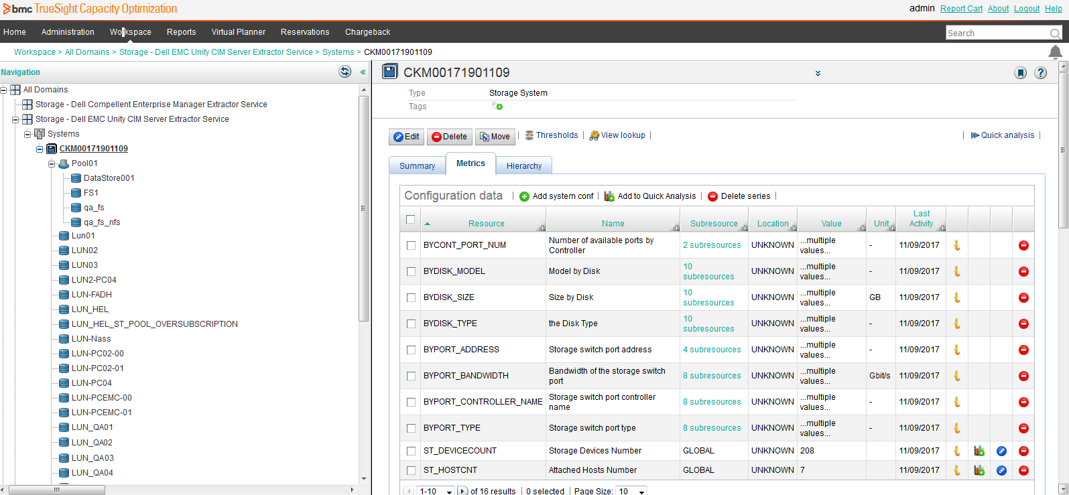
Task: Switch to the Hierarchy tab
Action: (x=523, y=165)
